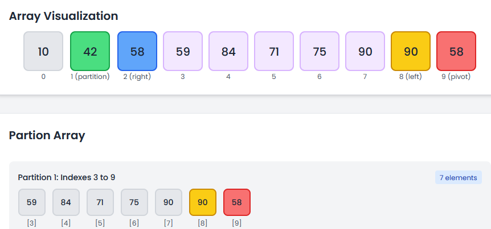Viewport: 491px width, 229px height.
Task: Click the 7 elements badge
Action: pyautogui.click(x=458, y=177)
